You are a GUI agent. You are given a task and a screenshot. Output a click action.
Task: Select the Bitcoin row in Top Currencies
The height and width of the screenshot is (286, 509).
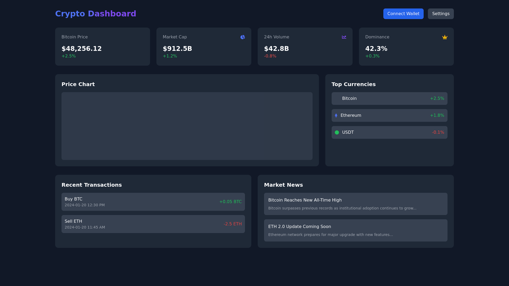(x=389, y=98)
